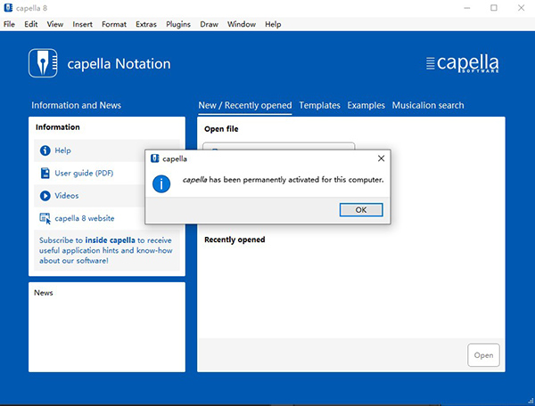Click the Information and News heading
535x406 pixels.
tap(76, 105)
